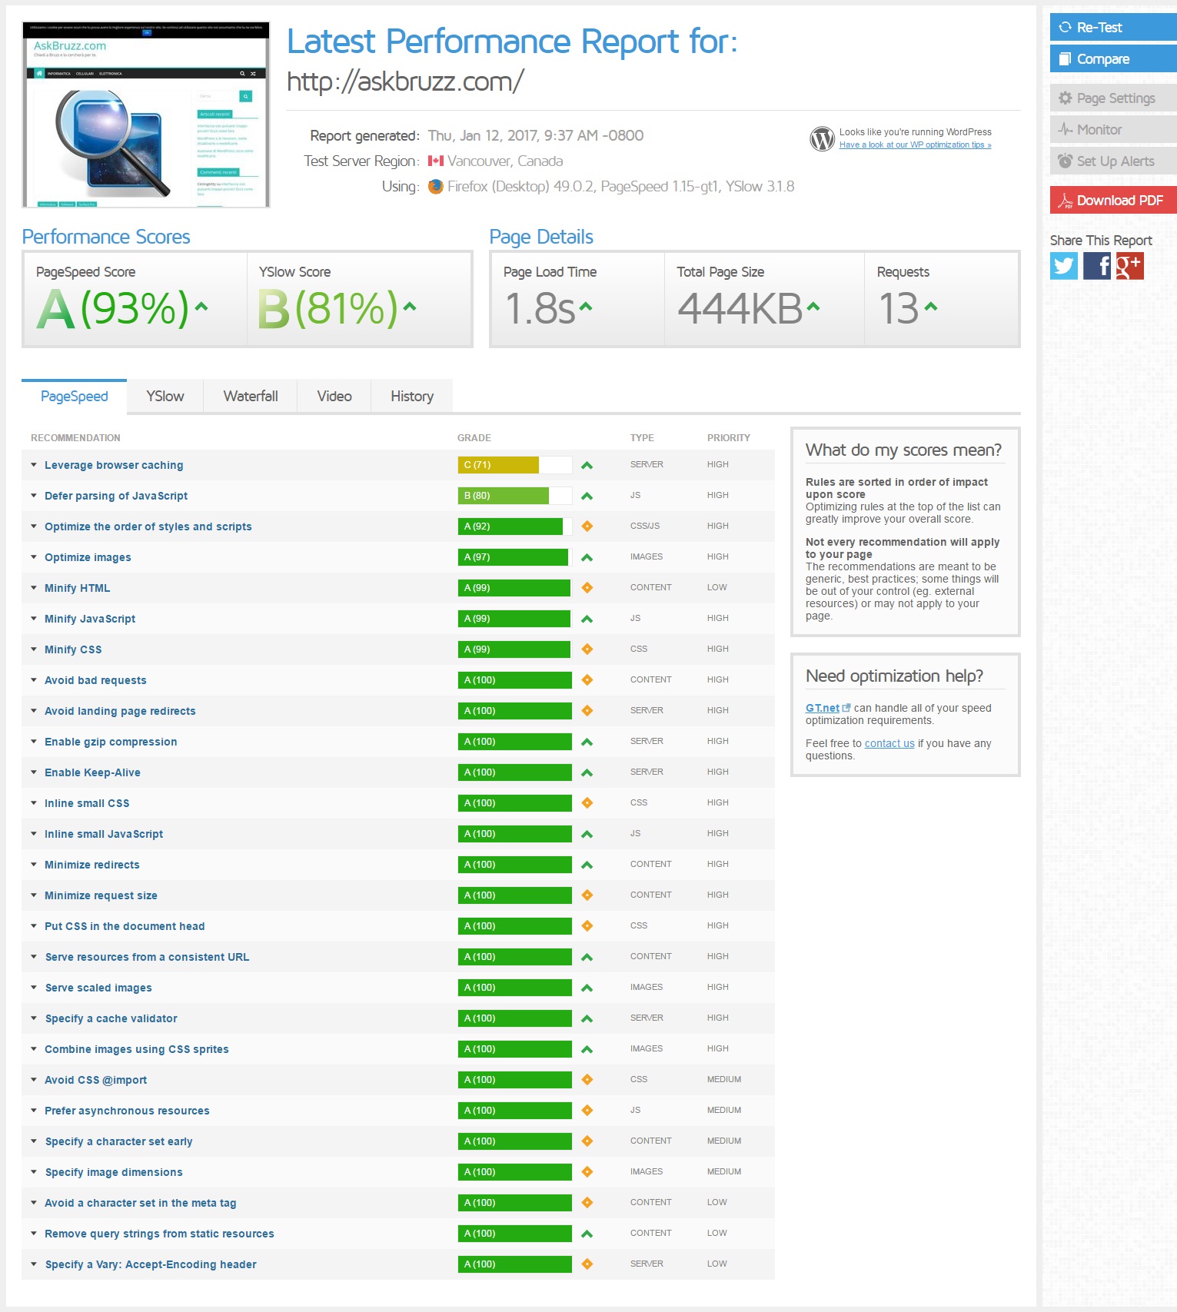The width and height of the screenshot is (1177, 1312).
Task: Click the arrow next to Total Page Size value
Action: 813,307
